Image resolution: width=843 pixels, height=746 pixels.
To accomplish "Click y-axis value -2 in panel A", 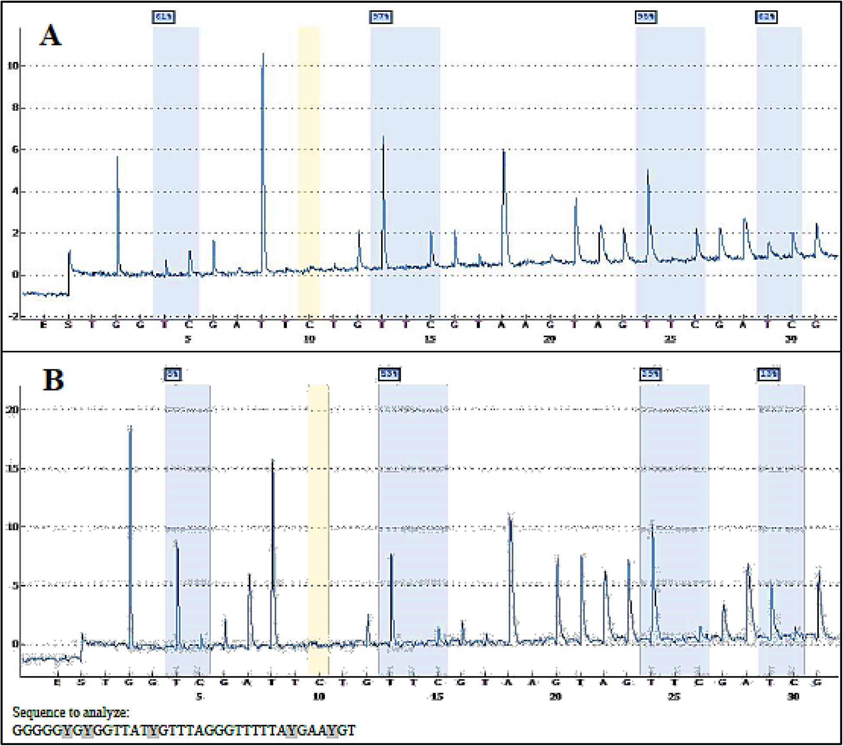I will [13, 316].
